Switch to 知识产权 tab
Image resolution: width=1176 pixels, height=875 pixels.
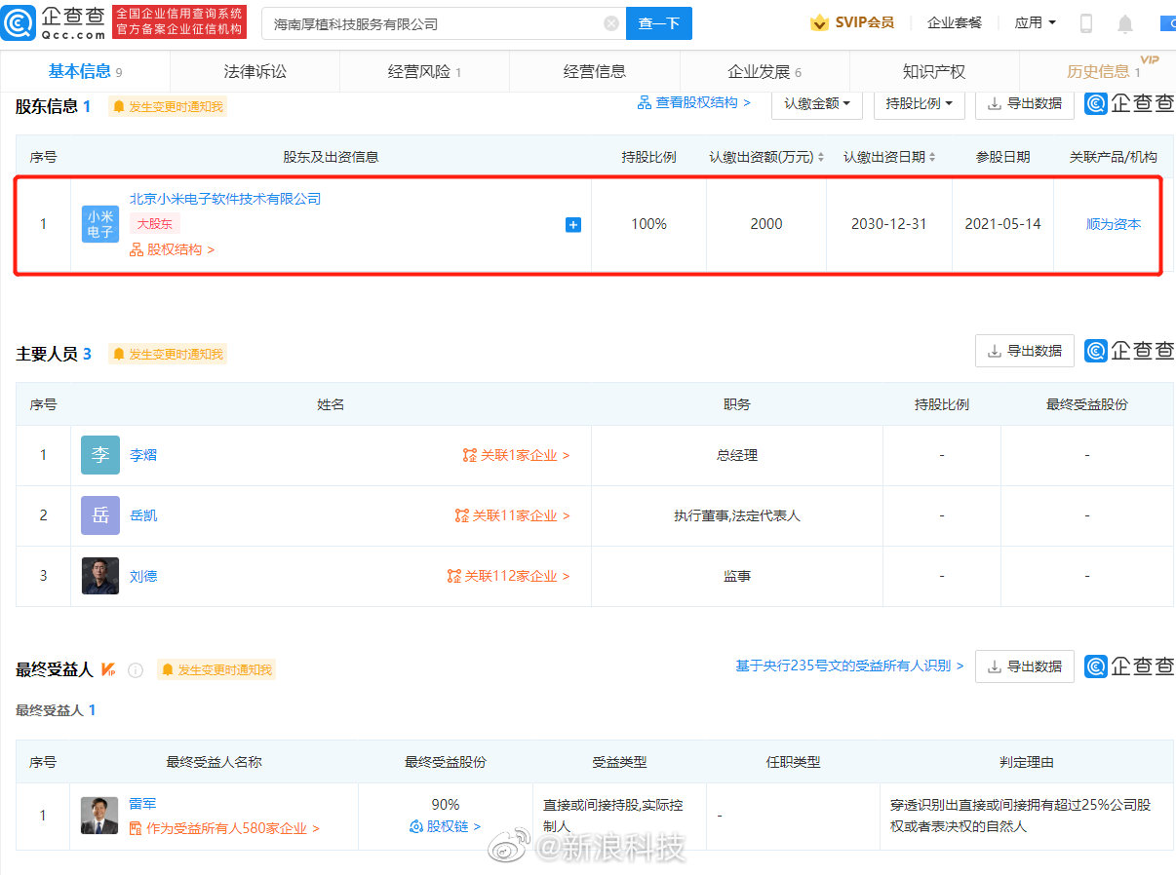pos(933,71)
